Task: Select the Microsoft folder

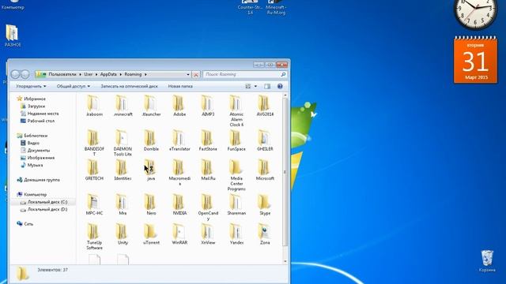Action: tap(265, 170)
